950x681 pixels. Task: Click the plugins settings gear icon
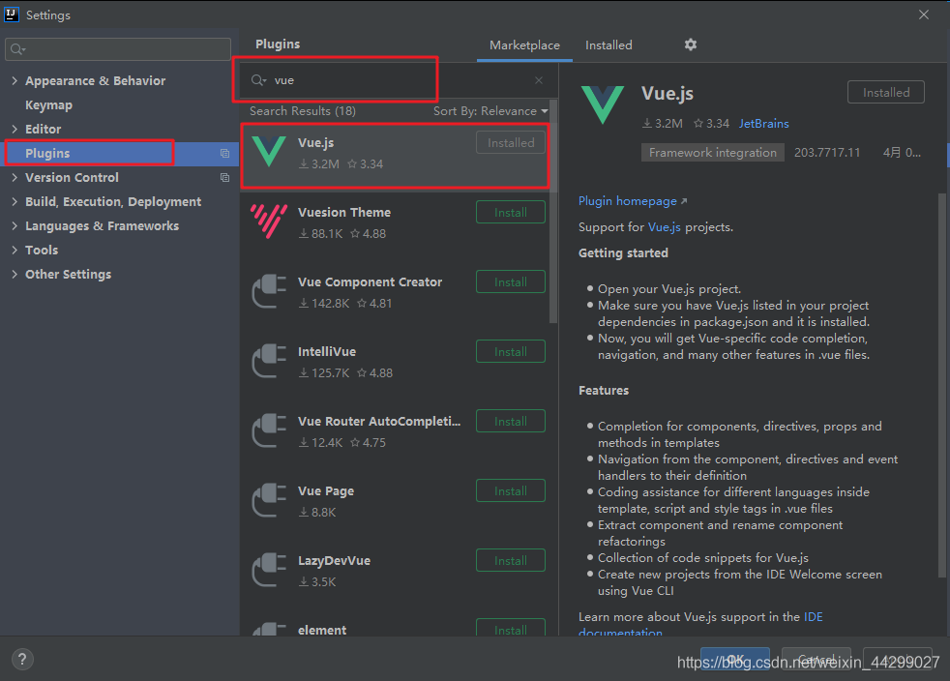coord(690,44)
